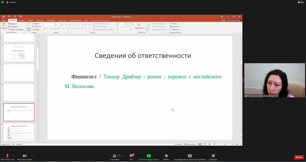Open Zoom Chat panel icon
Viewport: 306px width, 162px height.
click(131, 156)
